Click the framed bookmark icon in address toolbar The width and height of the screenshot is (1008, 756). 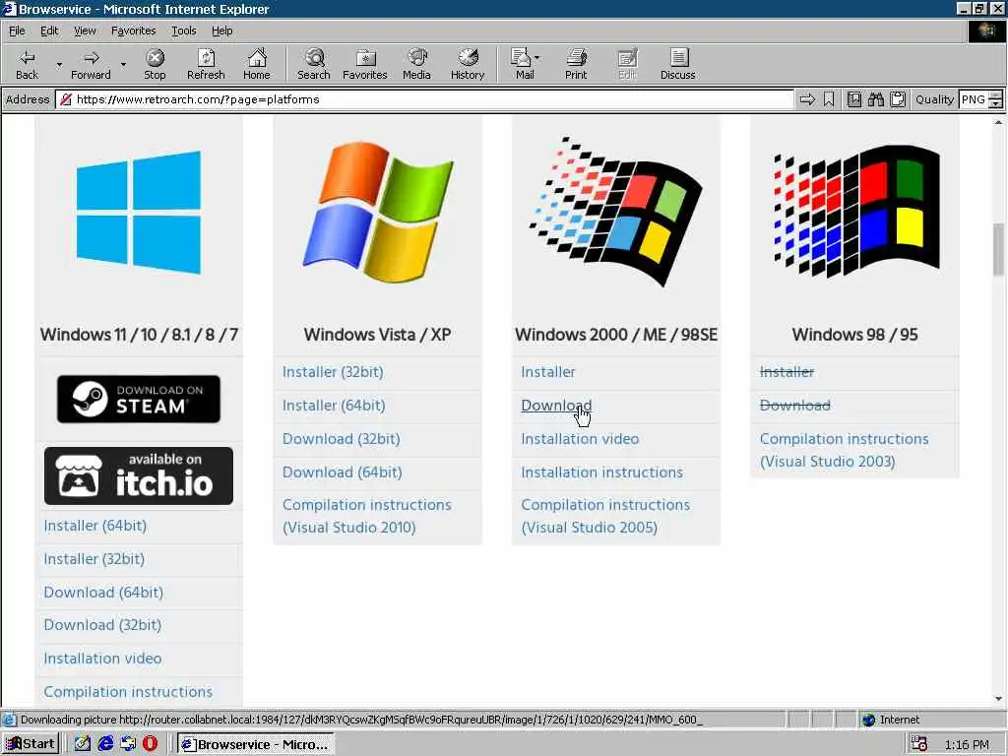pos(854,99)
